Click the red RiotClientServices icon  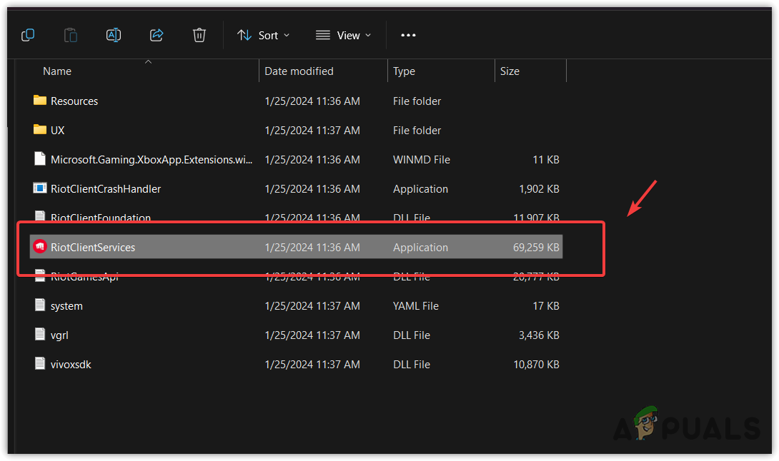pos(40,246)
